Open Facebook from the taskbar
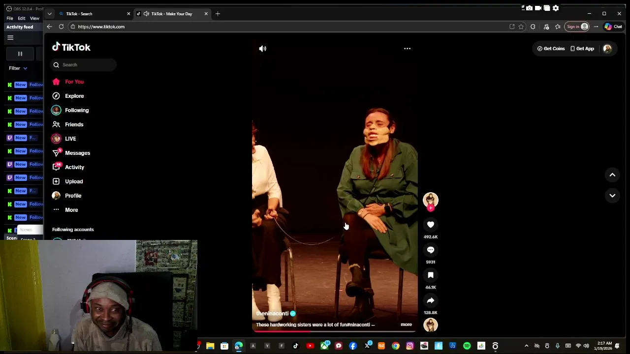The width and height of the screenshot is (630, 354). point(353,346)
